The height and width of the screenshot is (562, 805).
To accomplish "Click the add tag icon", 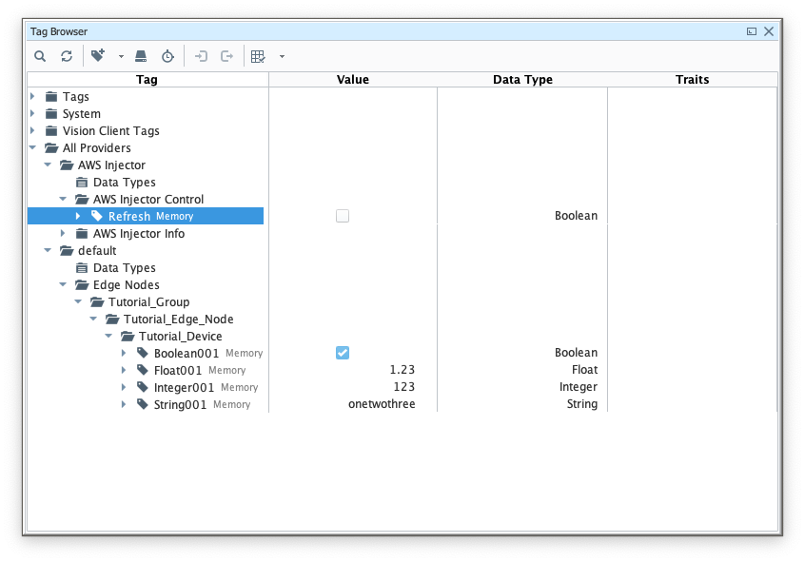I will tap(98, 56).
